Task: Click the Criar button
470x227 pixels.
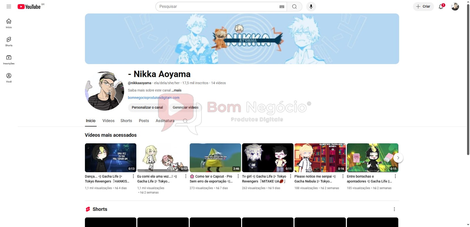Action: coord(423,6)
